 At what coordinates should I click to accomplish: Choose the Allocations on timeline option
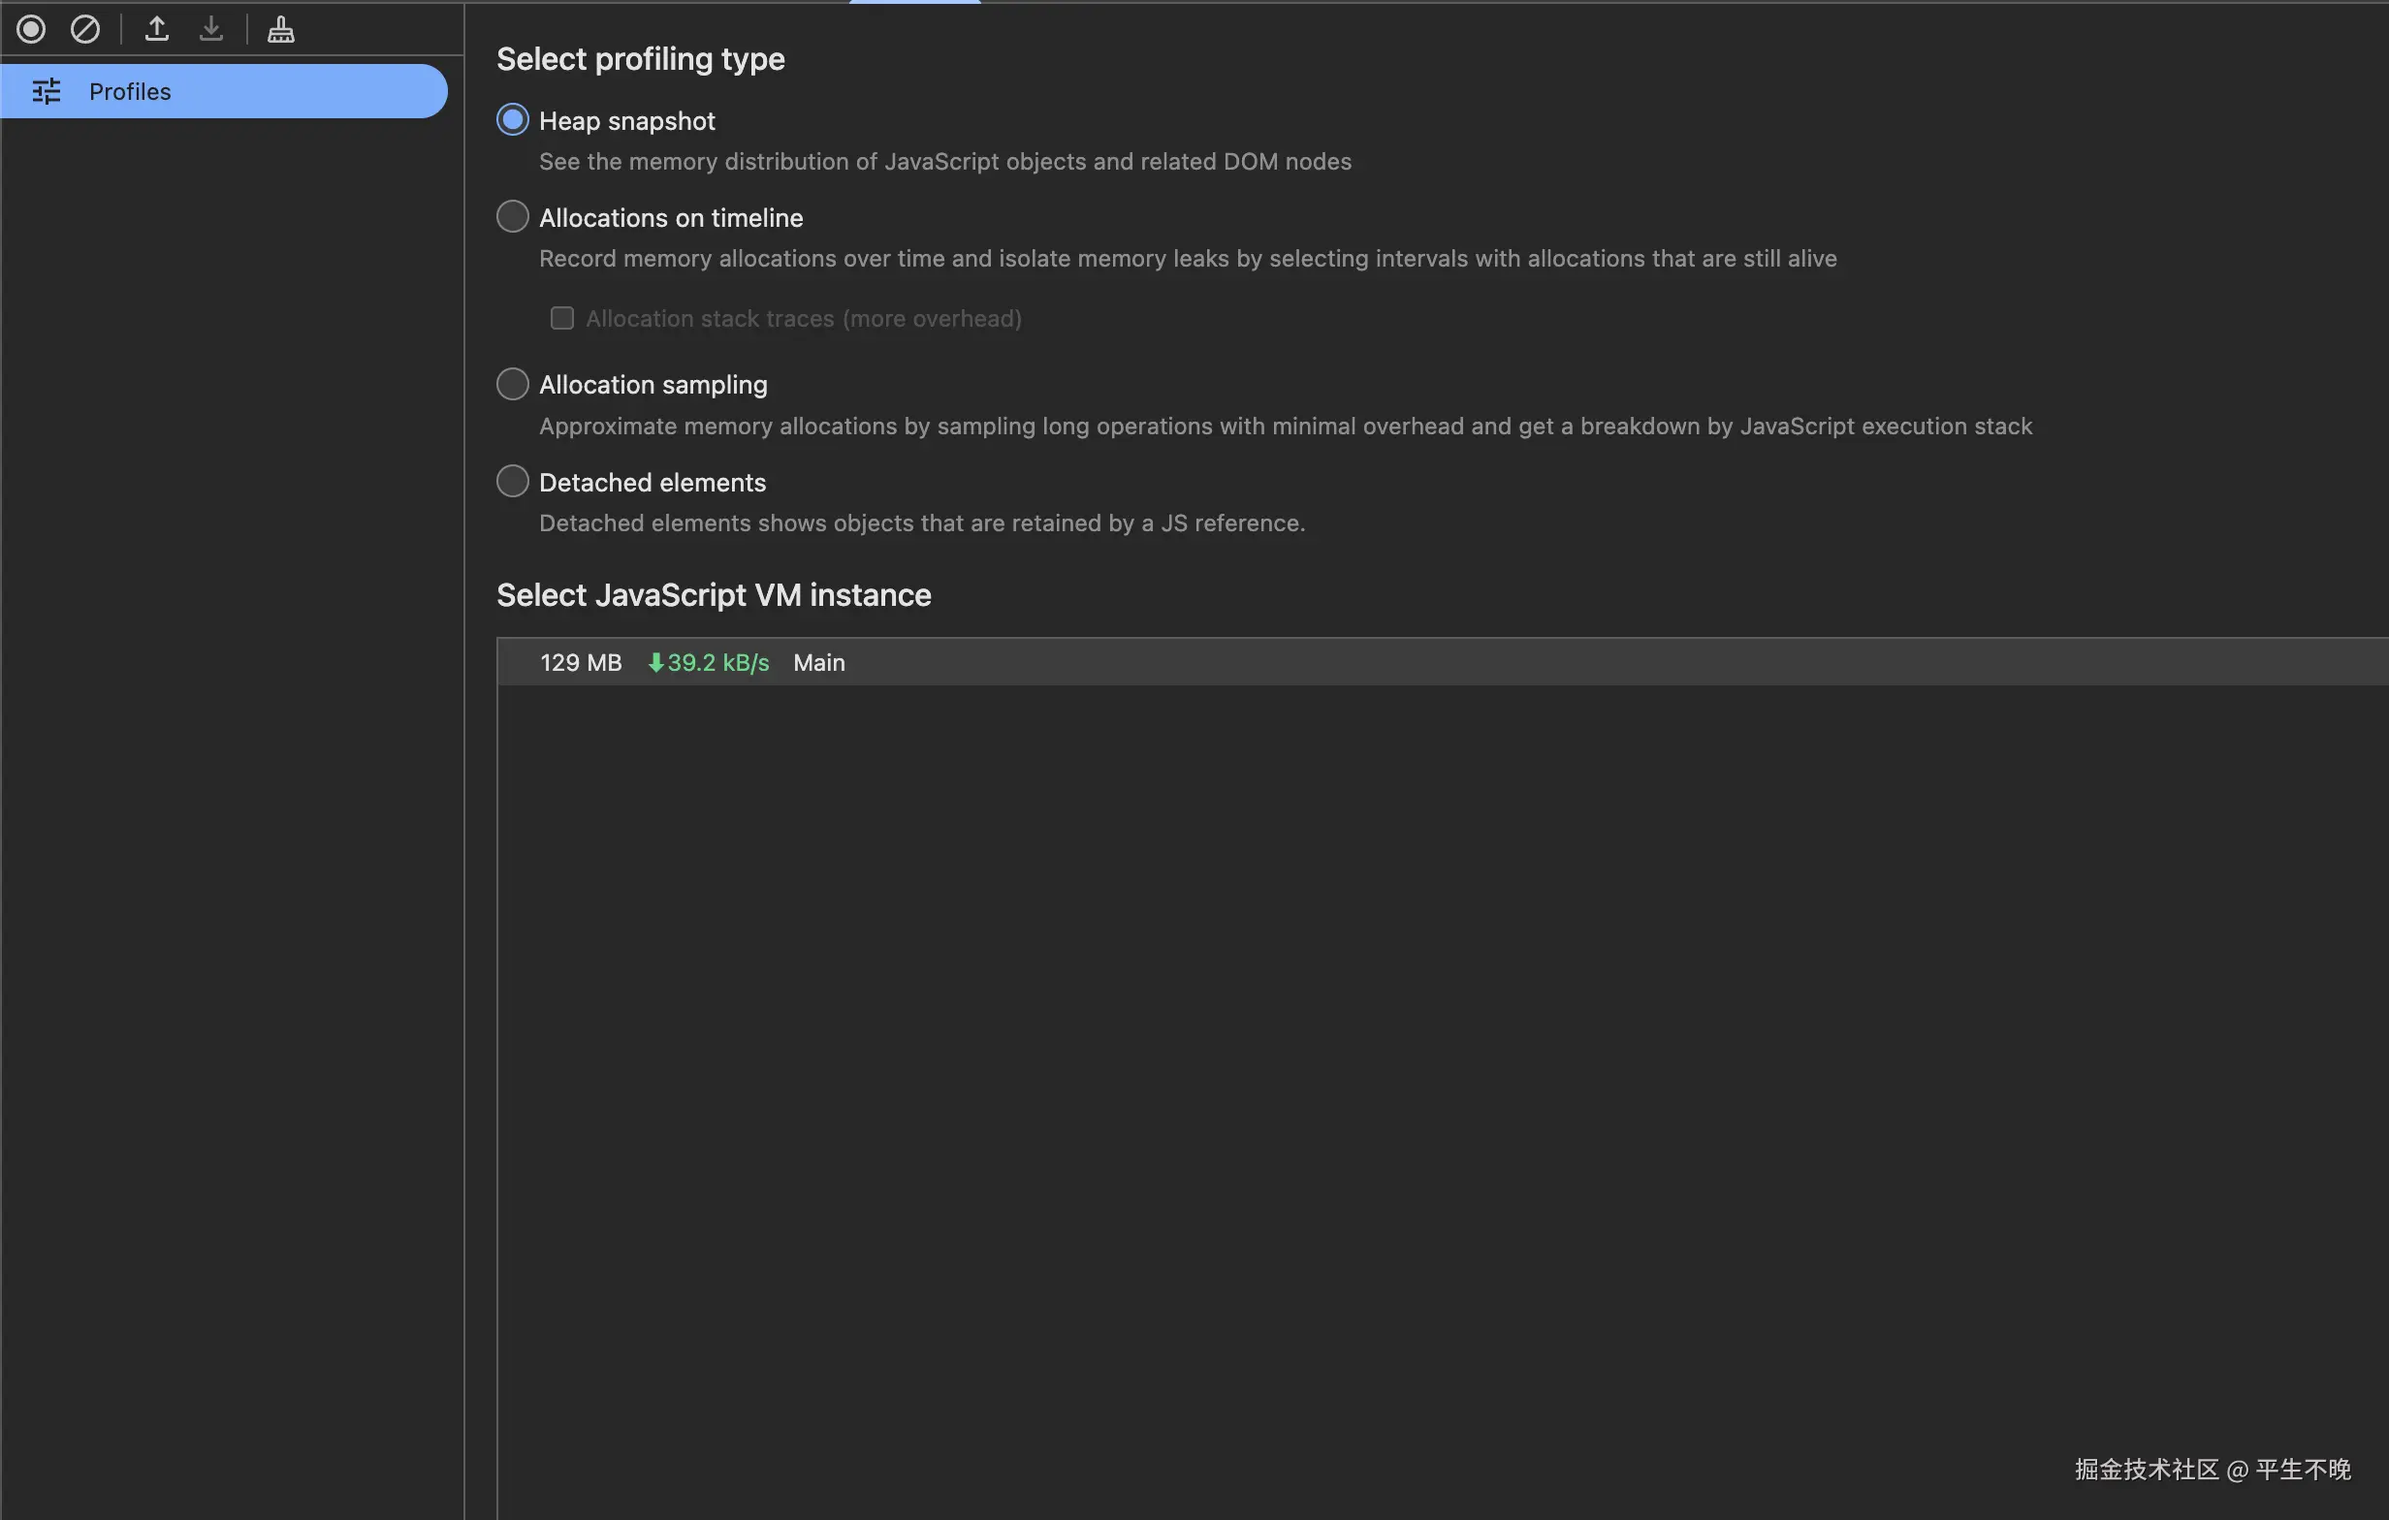513,217
